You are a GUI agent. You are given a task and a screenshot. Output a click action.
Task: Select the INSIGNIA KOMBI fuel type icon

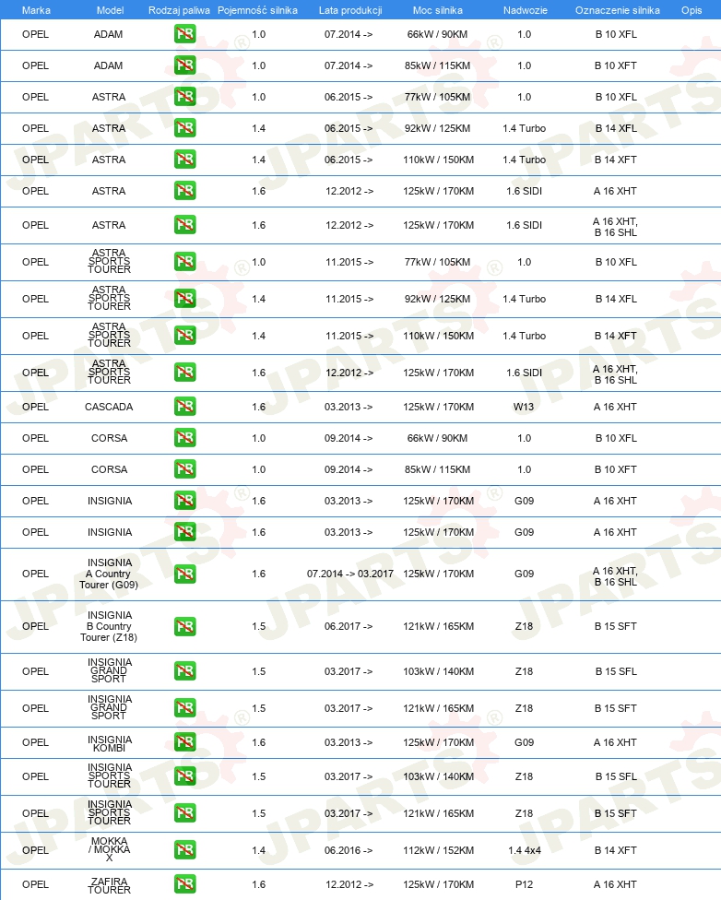pos(184,742)
